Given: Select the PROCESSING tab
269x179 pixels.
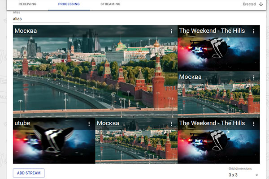Looking at the screenshot, I should pos(69,4).
